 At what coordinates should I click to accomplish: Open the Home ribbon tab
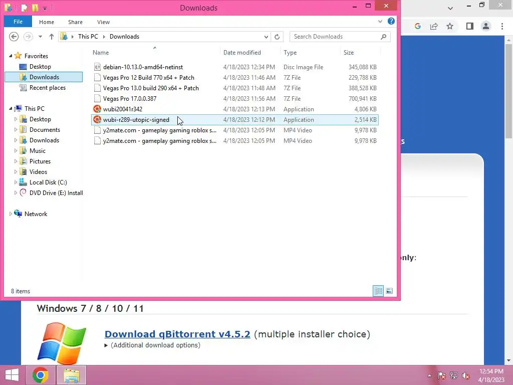[47, 22]
